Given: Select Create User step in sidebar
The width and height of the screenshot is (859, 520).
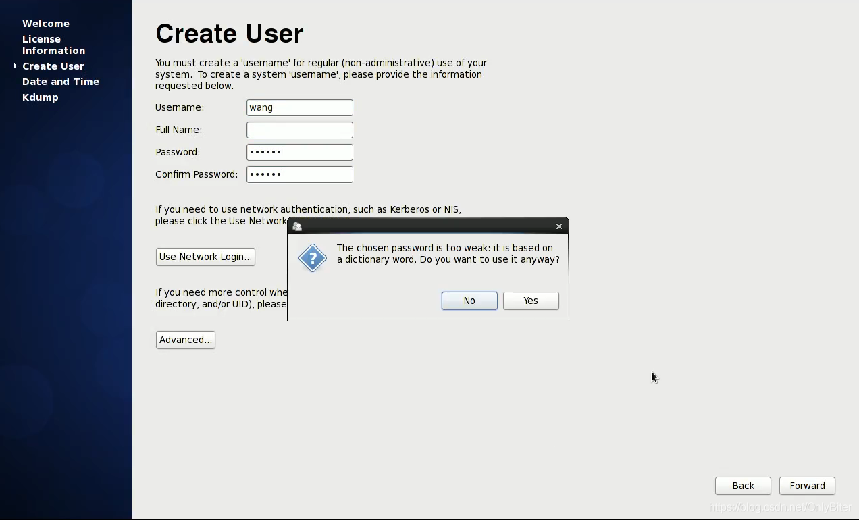Looking at the screenshot, I should click(53, 66).
